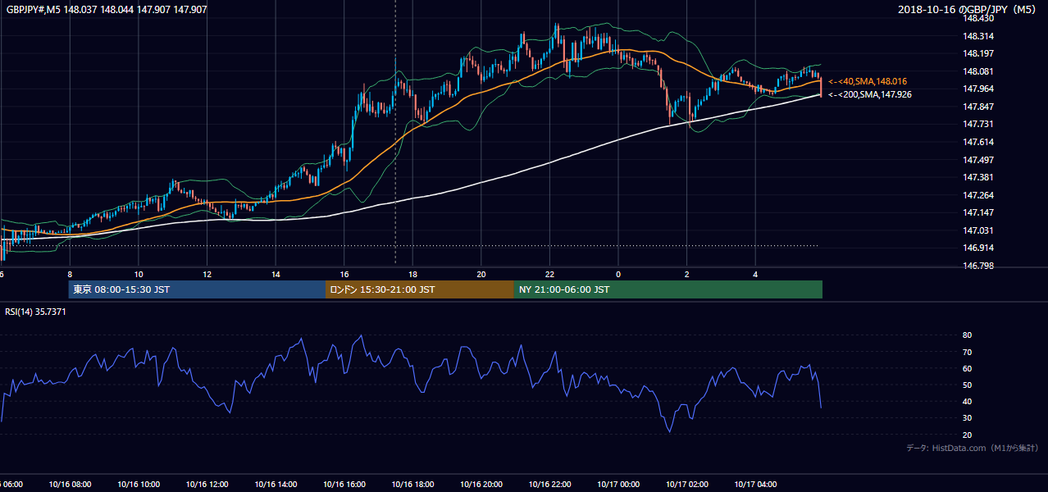
Task: Click RSI scale value 40
Action: [967, 401]
